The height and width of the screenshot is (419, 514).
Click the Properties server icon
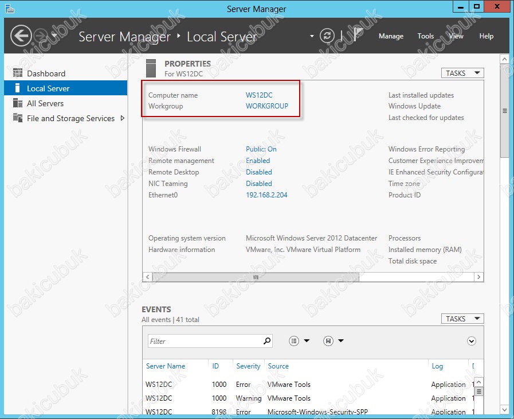(151, 68)
